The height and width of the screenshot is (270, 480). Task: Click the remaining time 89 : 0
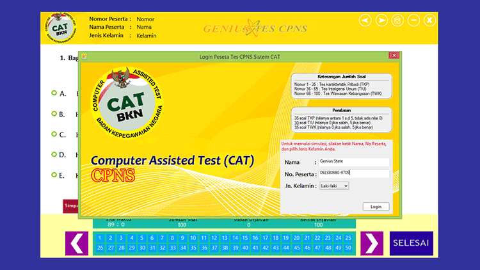tap(116, 225)
